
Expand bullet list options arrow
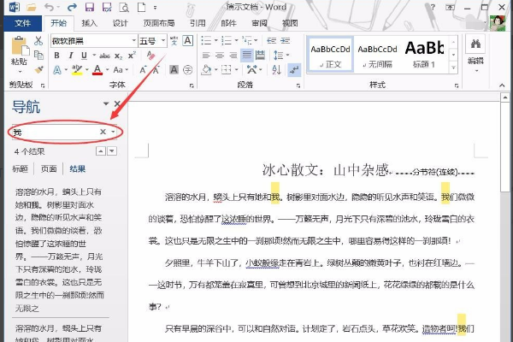pos(216,40)
